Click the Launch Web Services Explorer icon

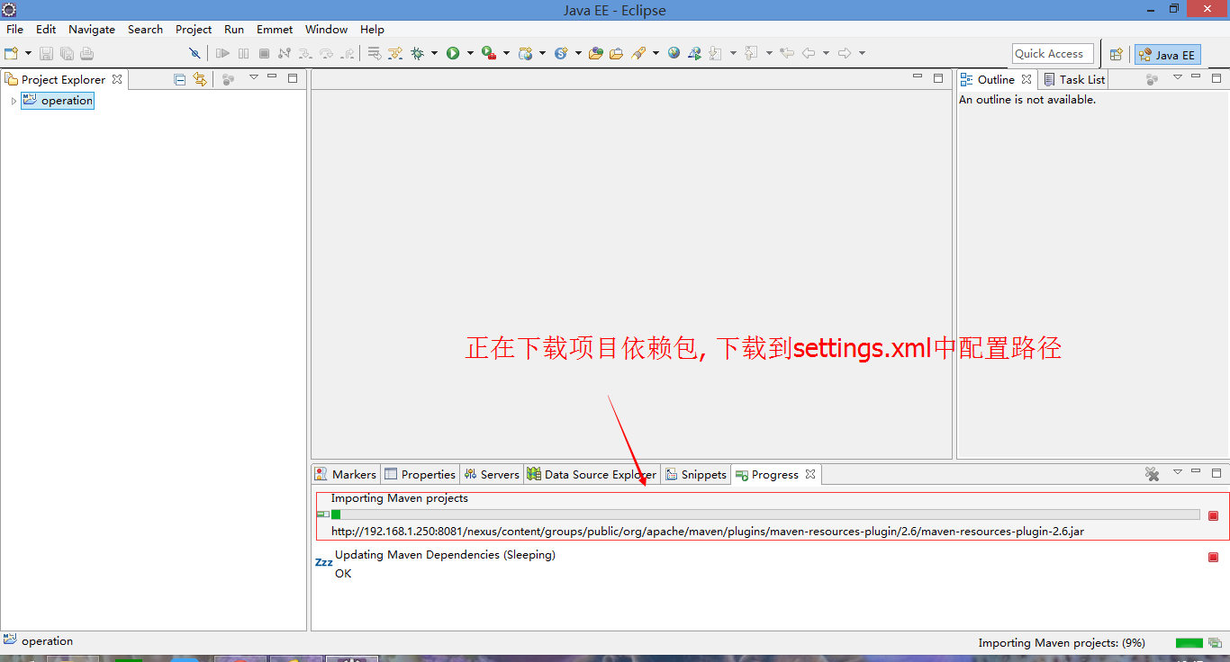click(x=695, y=54)
